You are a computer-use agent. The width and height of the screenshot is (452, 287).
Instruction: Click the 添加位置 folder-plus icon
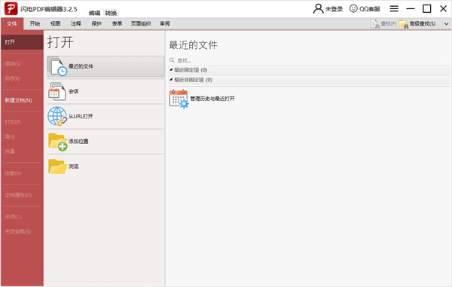click(x=58, y=142)
